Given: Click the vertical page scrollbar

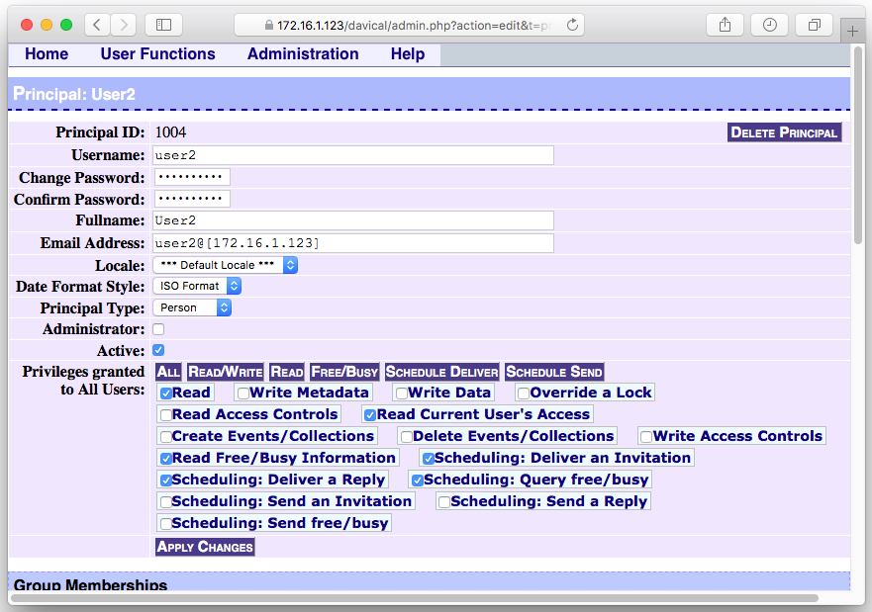Looking at the screenshot, I should (858, 145).
